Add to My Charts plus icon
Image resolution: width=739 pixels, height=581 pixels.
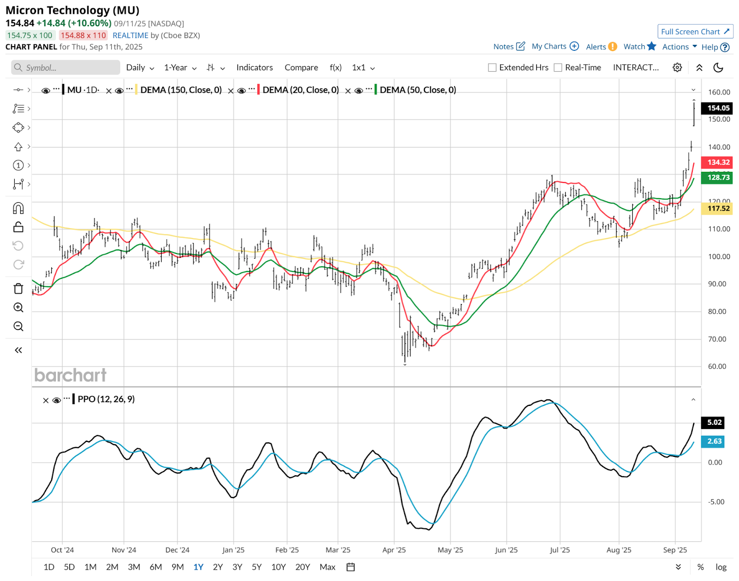pos(574,46)
